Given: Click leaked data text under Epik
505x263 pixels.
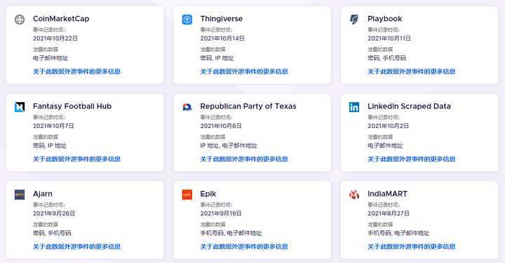Looking at the screenshot, I should (x=231, y=233).
